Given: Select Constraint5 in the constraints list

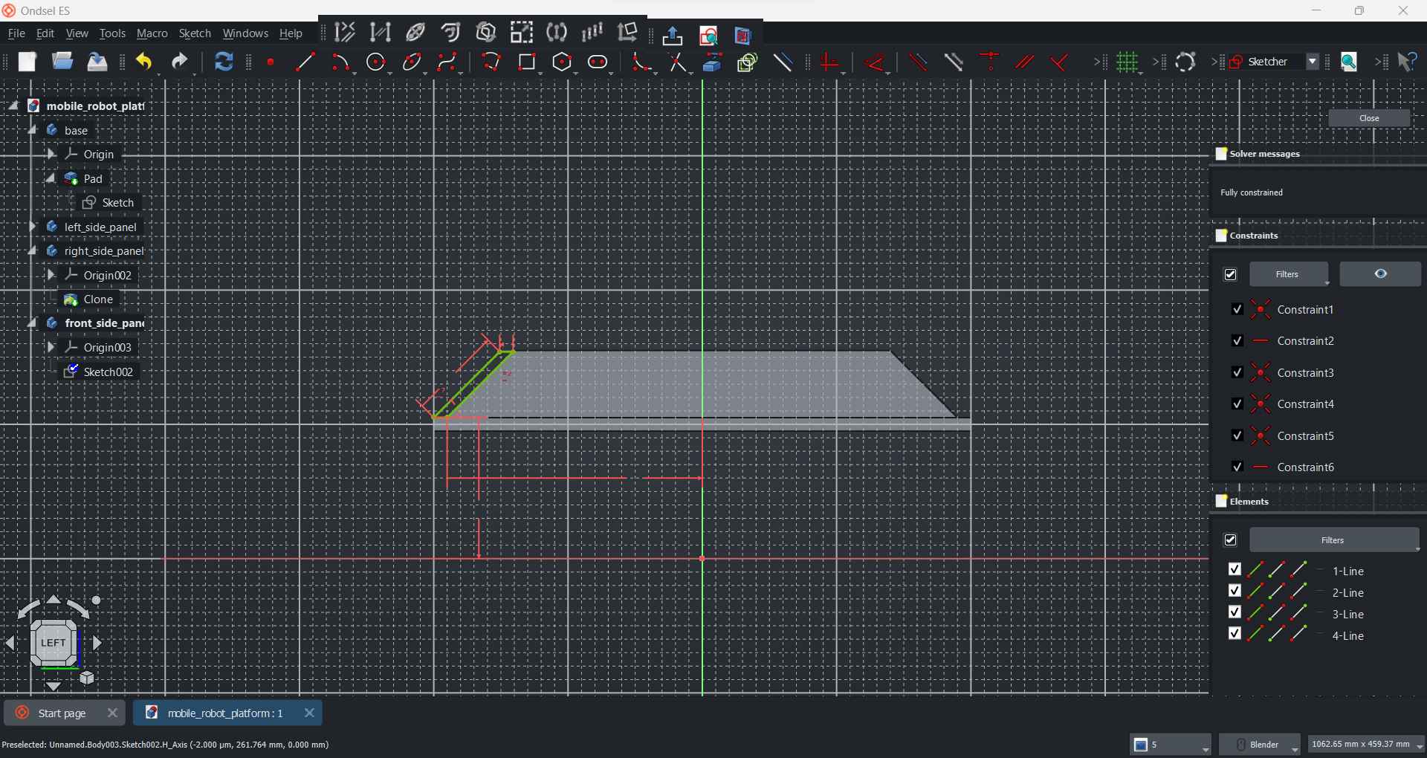Looking at the screenshot, I should pyautogui.click(x=1307, y=436).
